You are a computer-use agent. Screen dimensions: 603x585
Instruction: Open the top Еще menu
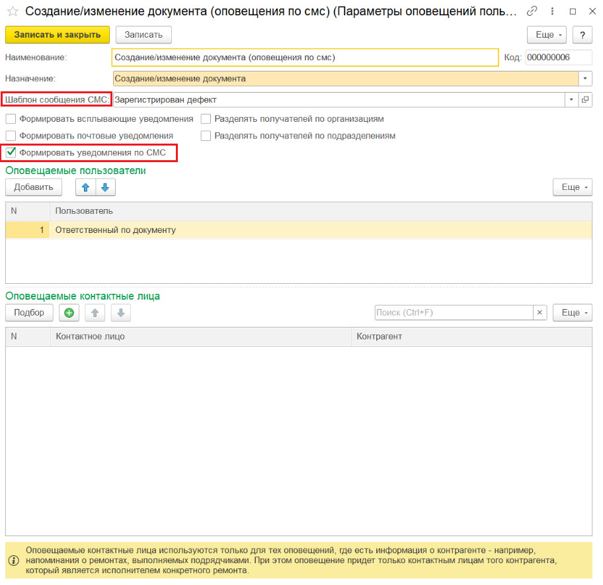click(546, 35)
